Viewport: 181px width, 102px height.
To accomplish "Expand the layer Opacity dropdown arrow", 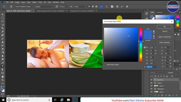I will click(x=179, y=73).
